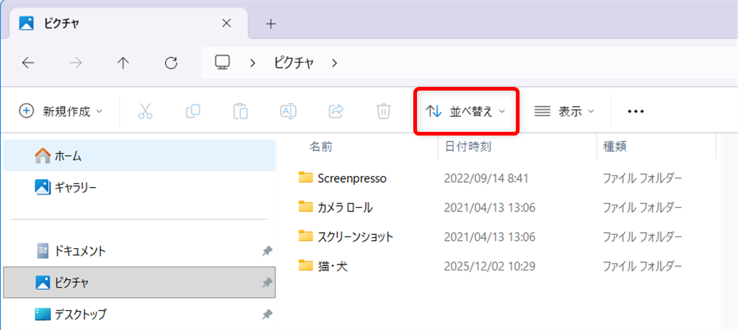
Task: Click ファイル フォルダー type for 猫・犬
Action: point(643,267)
